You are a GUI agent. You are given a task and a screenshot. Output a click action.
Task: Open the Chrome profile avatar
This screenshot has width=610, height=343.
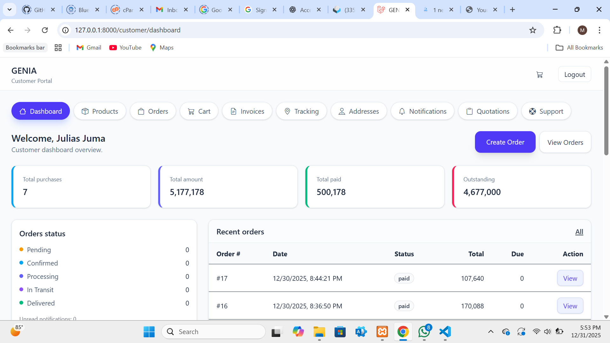[582, 30]
